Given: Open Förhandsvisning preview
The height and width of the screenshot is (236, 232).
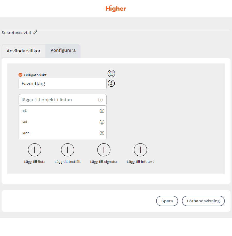Looking at the screenshot, I should click(x=203, y=201).
